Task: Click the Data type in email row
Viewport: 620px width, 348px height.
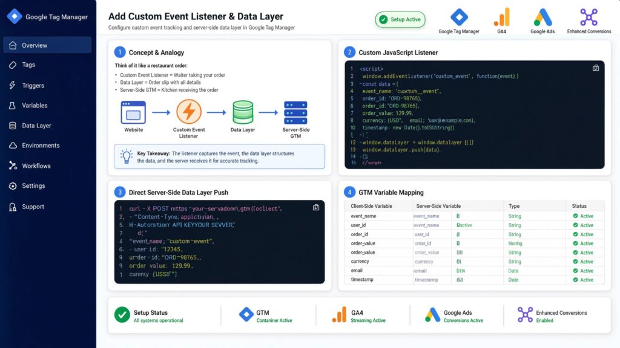Action: tap(513, 271)
